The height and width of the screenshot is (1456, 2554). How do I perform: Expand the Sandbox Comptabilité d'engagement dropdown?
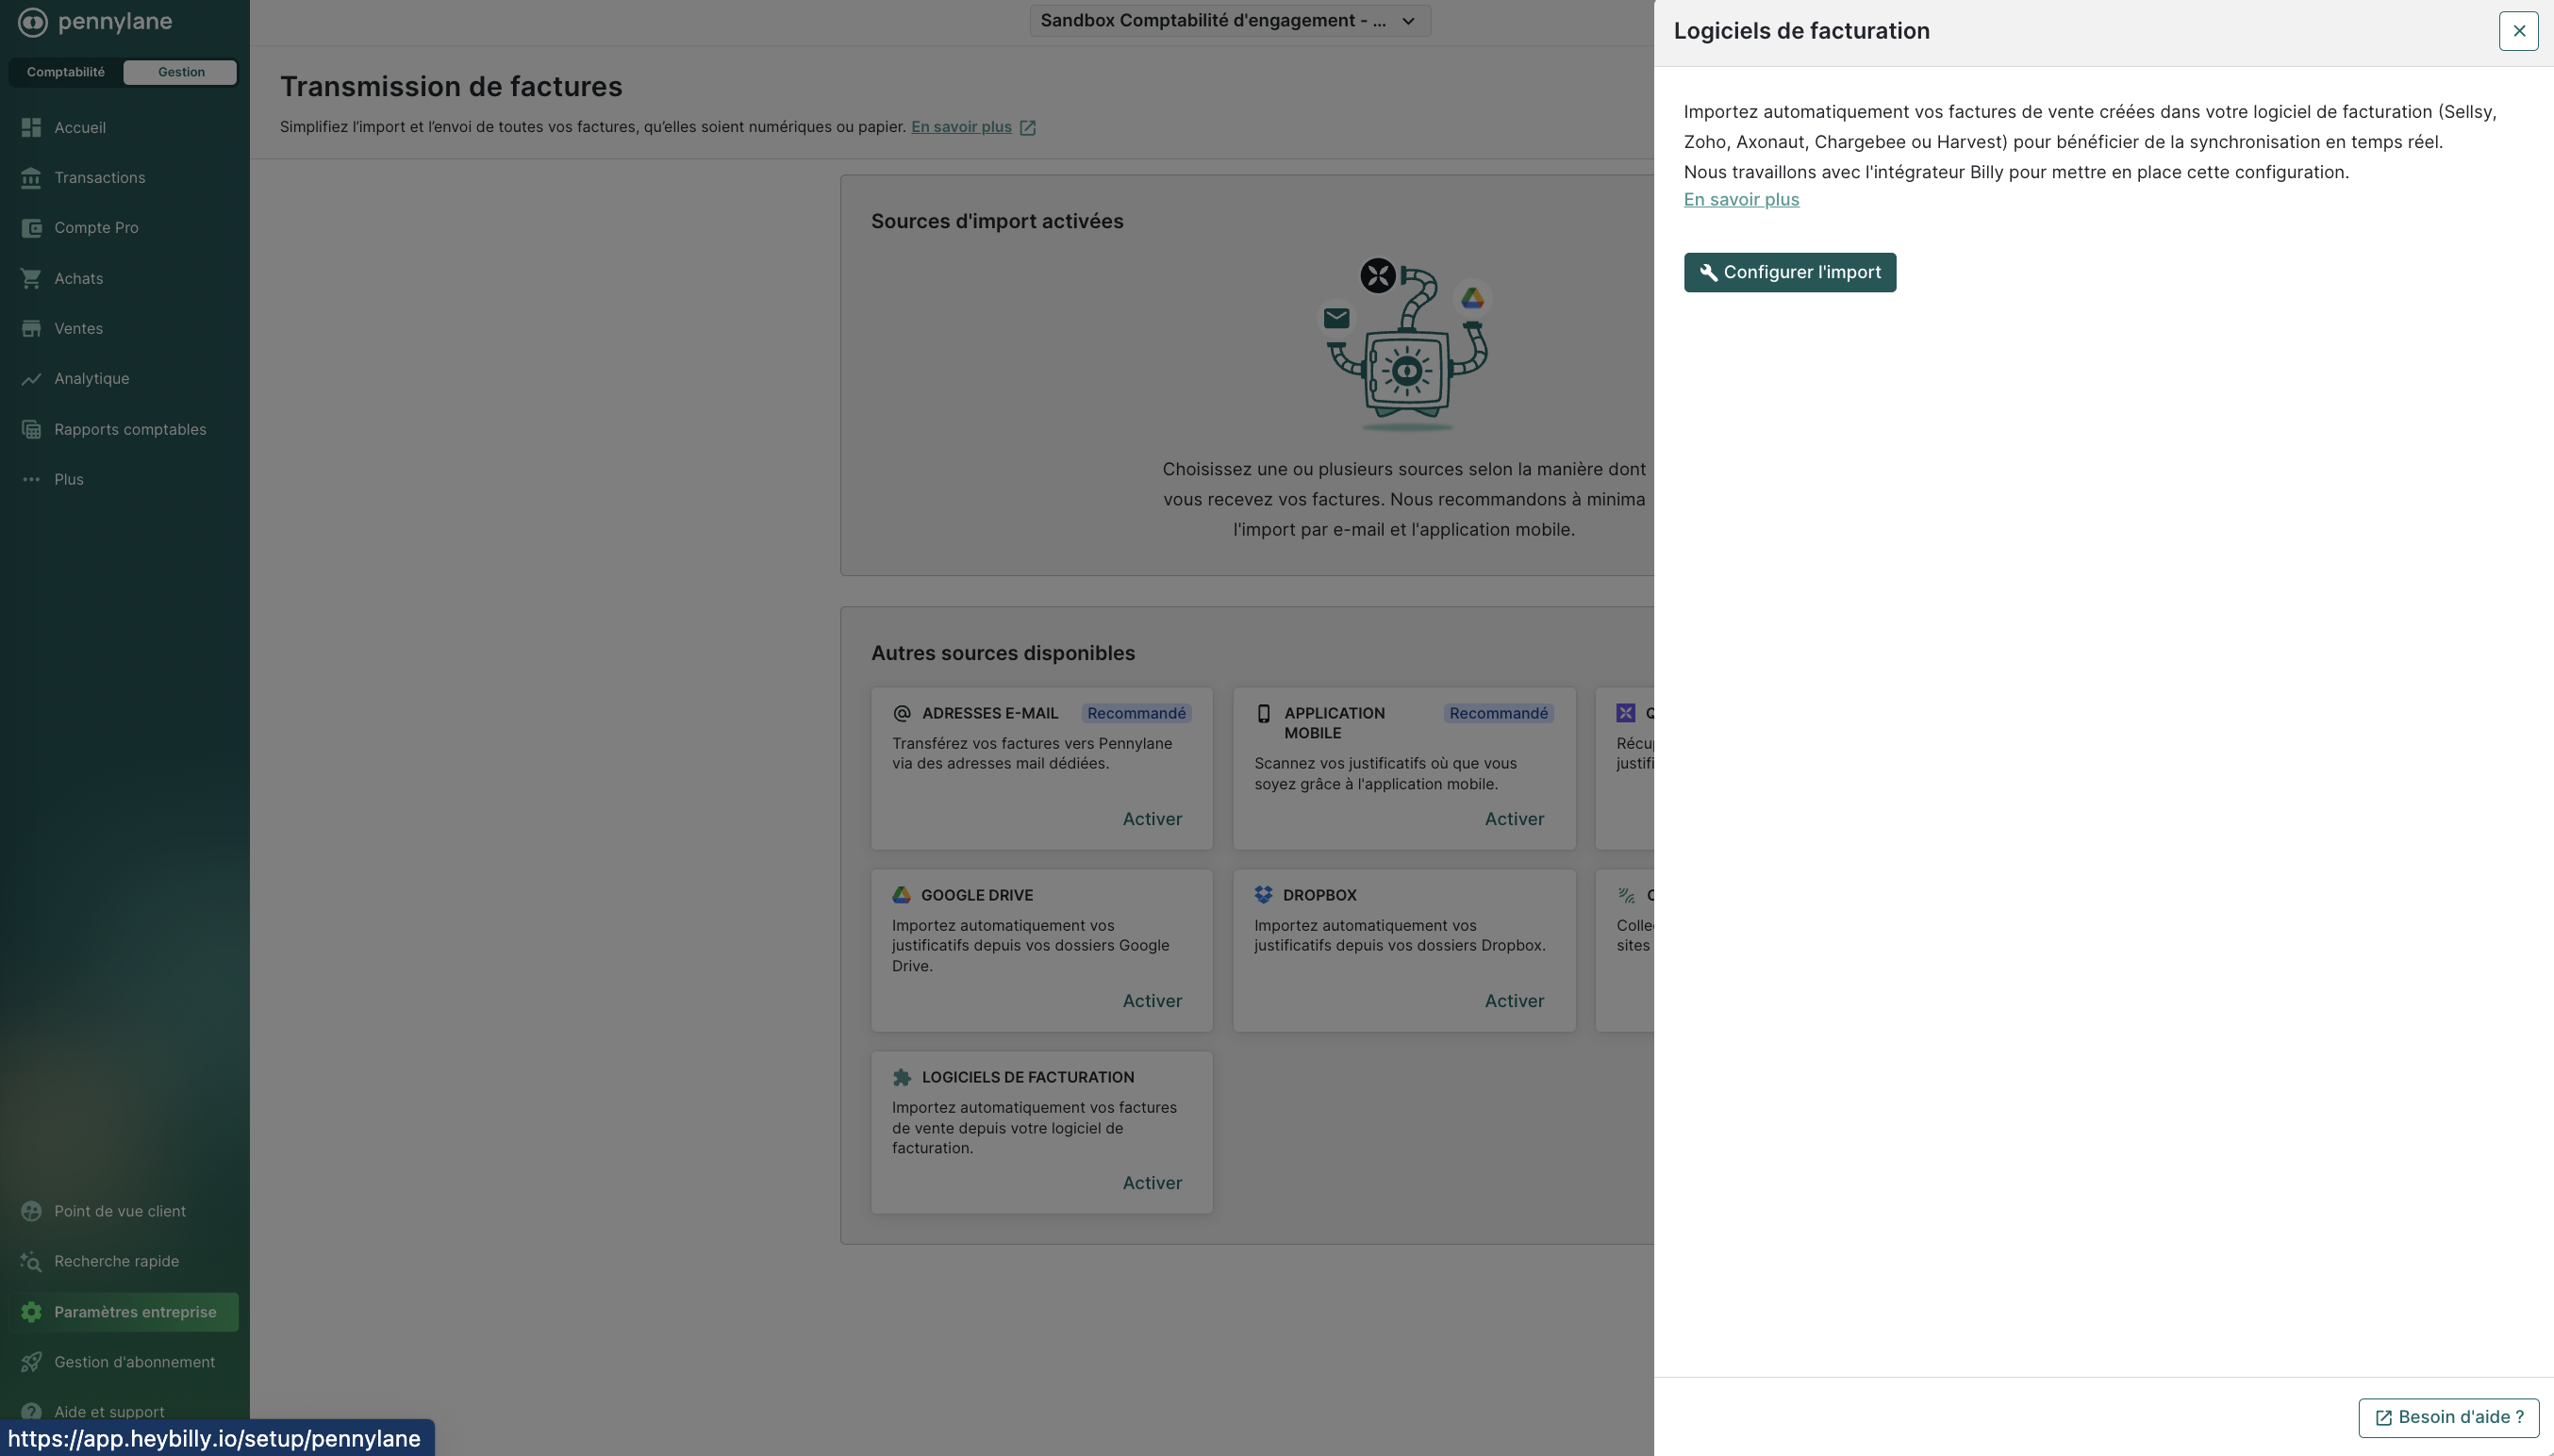click(1230, 21)
